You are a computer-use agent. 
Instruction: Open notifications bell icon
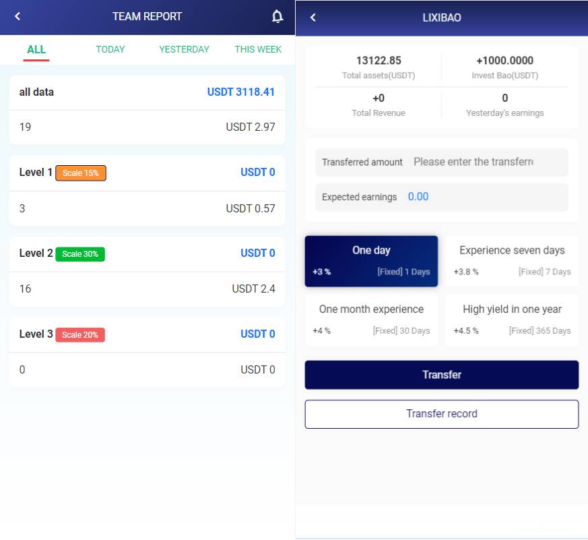tap(277, 17)
